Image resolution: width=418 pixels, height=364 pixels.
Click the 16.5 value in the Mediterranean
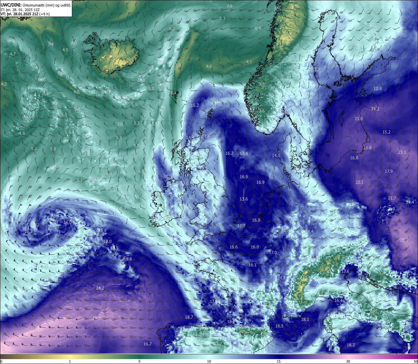tap(279, 326)
